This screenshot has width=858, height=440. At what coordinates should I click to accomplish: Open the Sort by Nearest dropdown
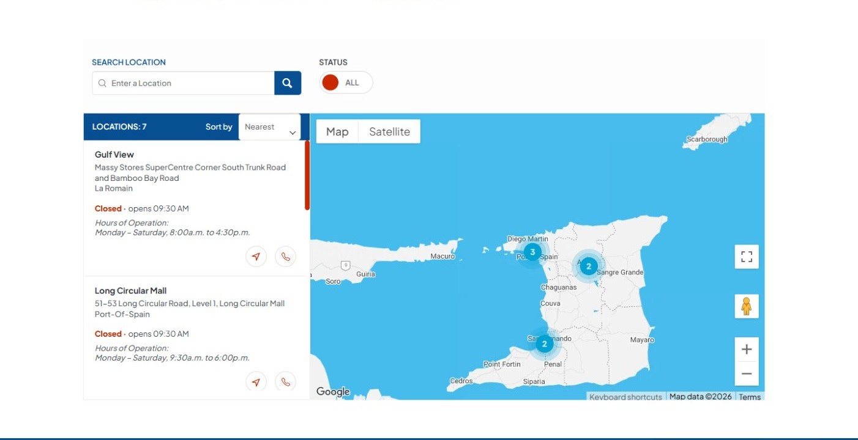[269, 127]
